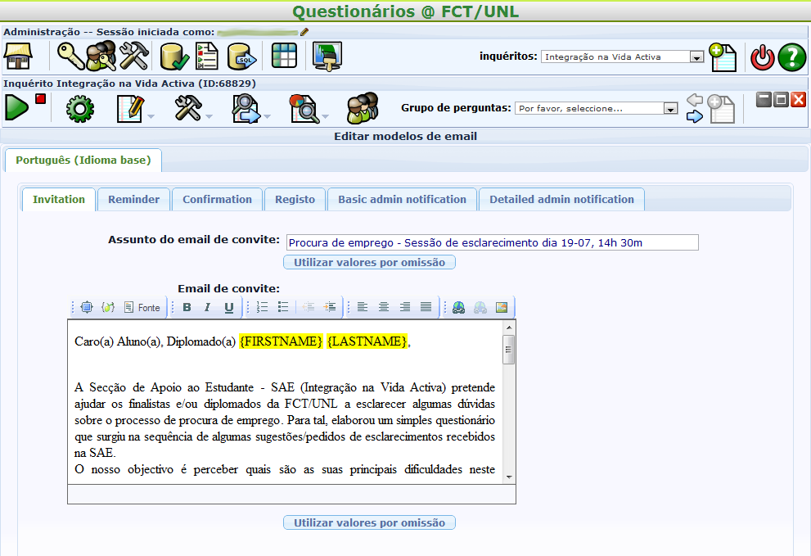Switch to the Reminder tab
This screenshot has width=811, height=556.
point(133,200)
